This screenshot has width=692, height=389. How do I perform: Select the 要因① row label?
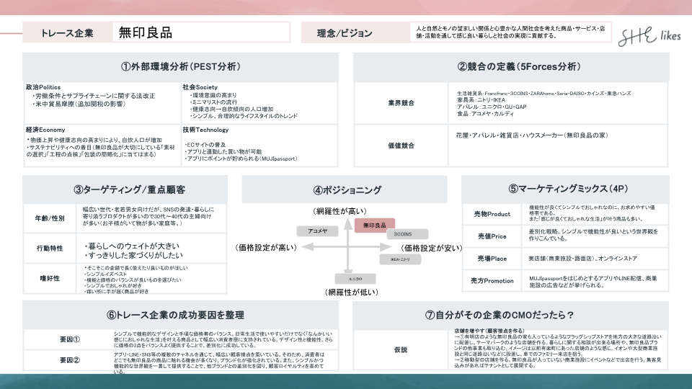(x=70, y=339)
